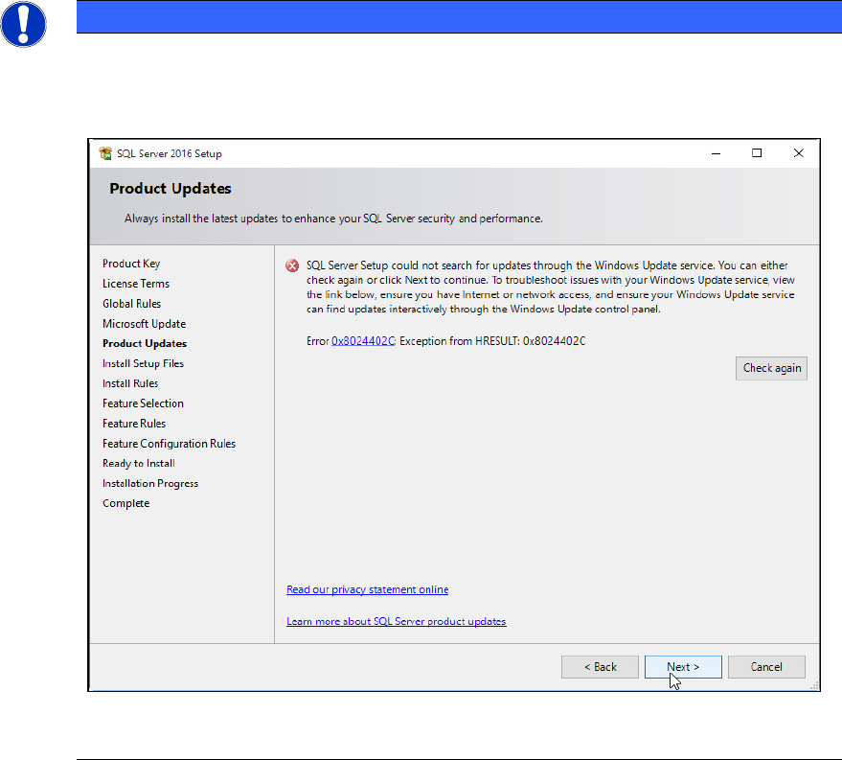Screen dimensions: 842x760
Task: Select Feature Configuration Rules step
Action: (169, 444)
